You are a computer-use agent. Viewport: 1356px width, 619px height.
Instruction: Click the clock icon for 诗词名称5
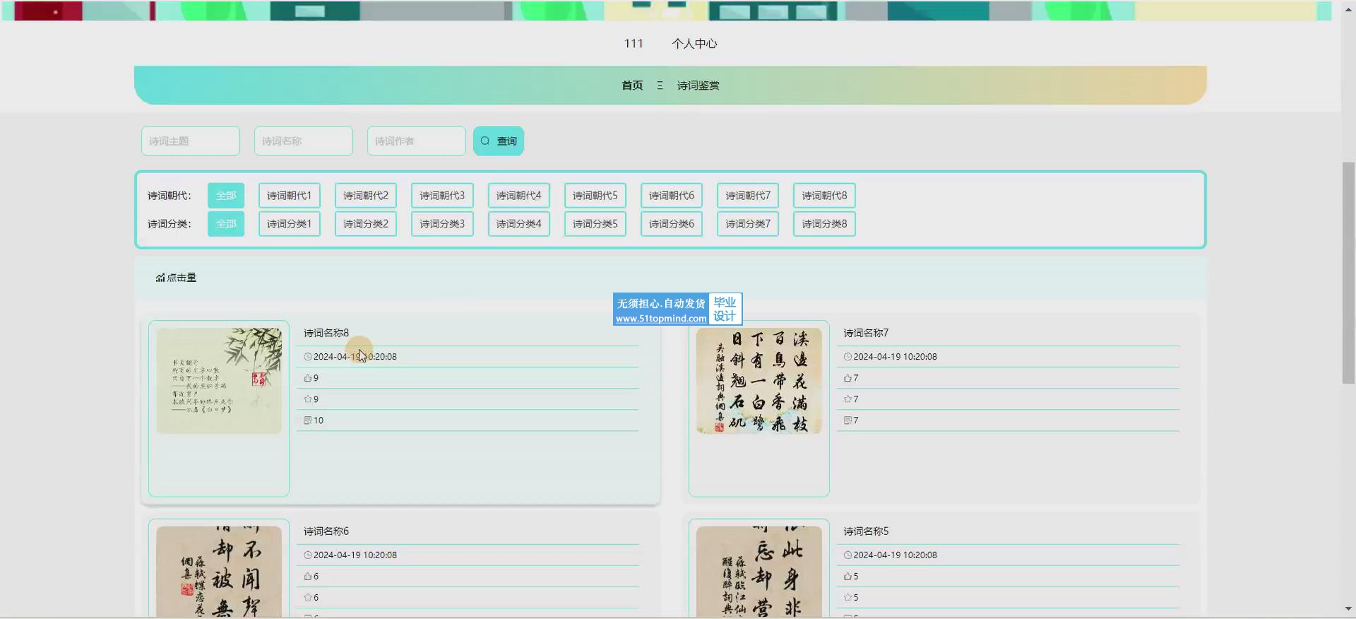pyautogui.click(x=847, y=555)
